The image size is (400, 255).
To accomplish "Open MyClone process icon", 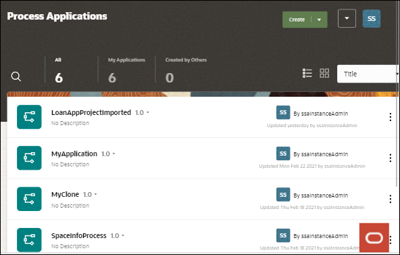I will click(29, 199).
